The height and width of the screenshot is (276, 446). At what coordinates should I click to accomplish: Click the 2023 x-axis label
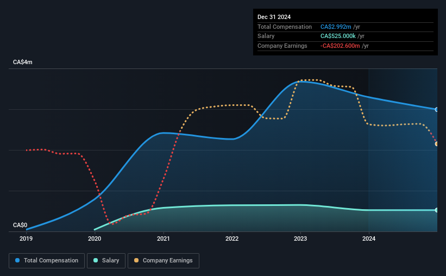click(x=300, y=239)
